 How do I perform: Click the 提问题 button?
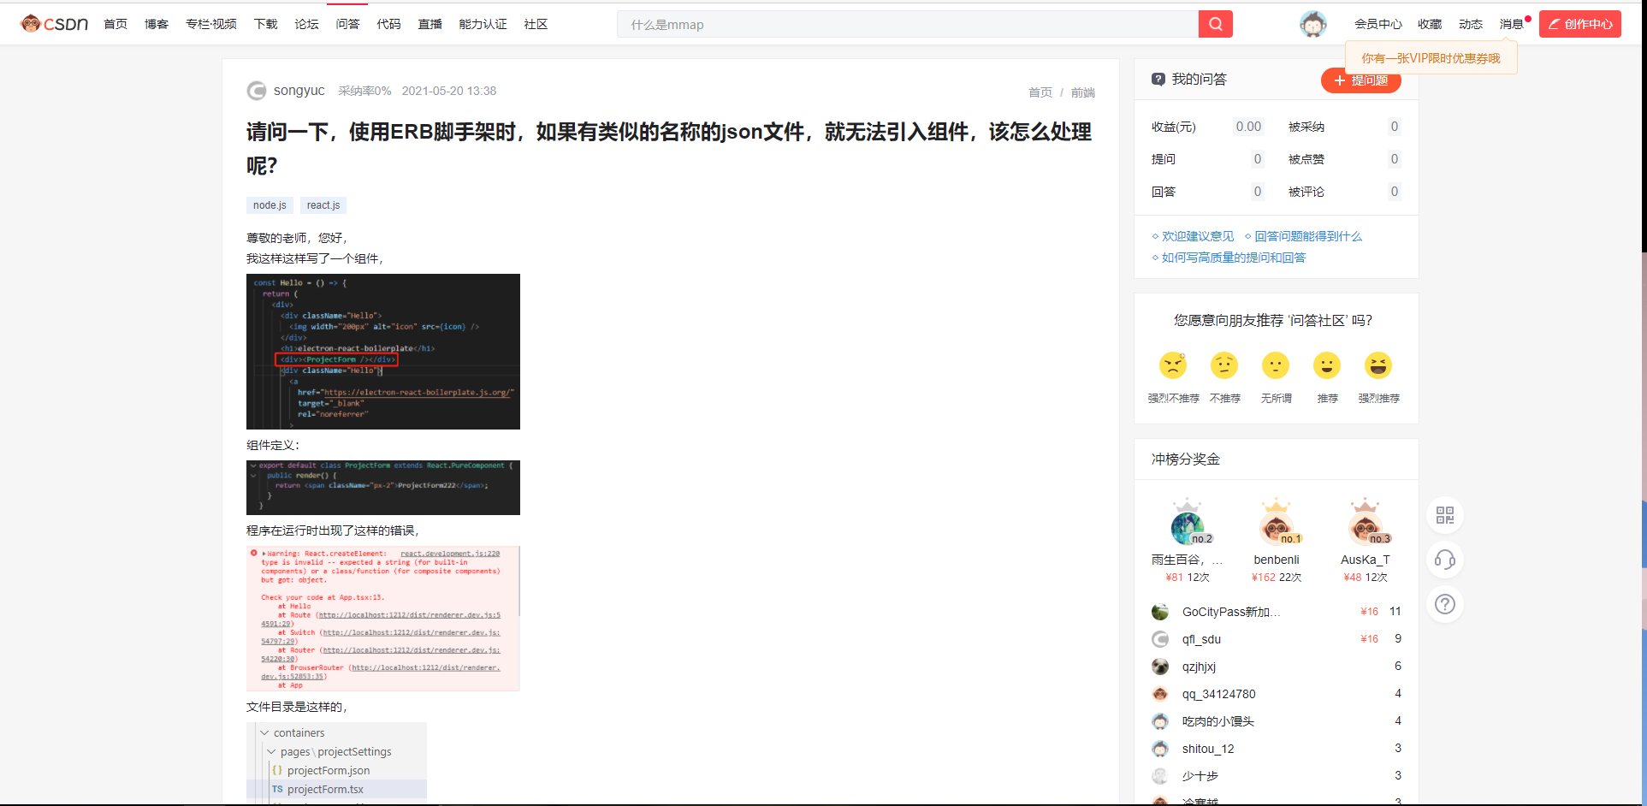pyautogui.click(x=1360, y=80)
